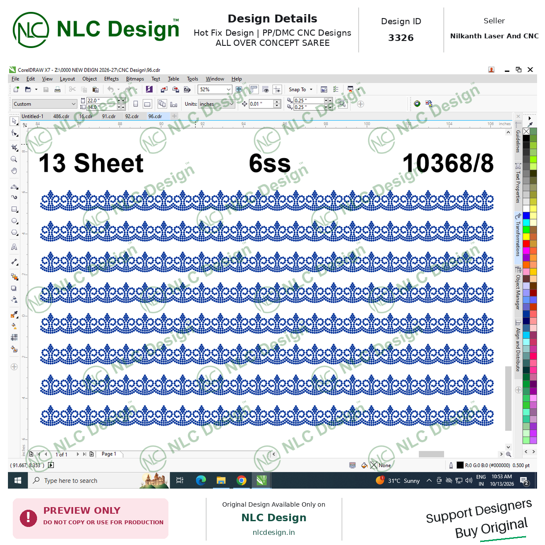Select the Interactive Fill tool
The height and width of the screenshot is (545, 545).
14,326
